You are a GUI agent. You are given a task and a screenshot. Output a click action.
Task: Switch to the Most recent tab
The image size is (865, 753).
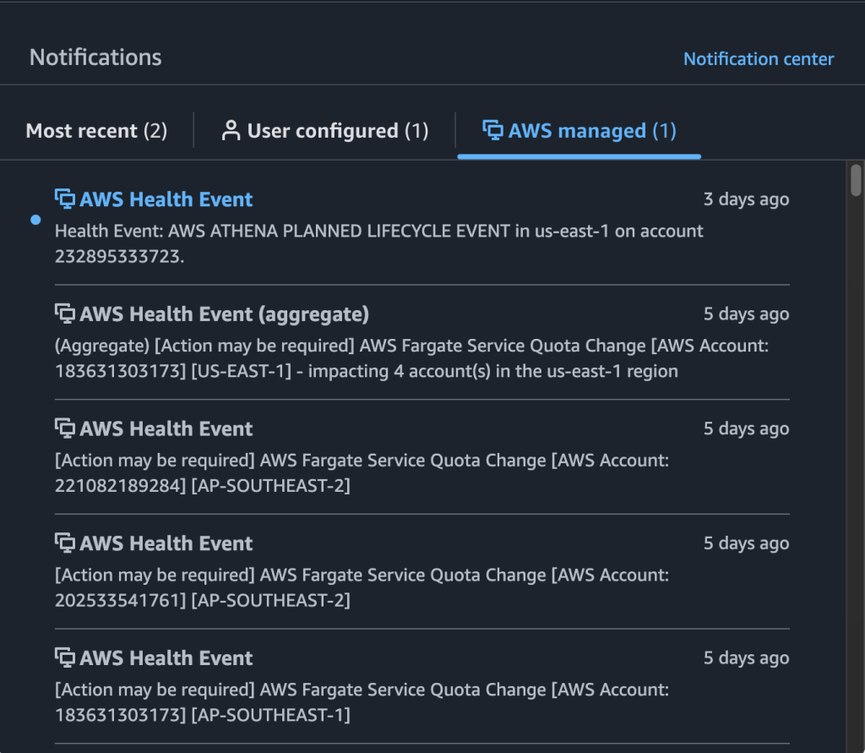(95, 130)
